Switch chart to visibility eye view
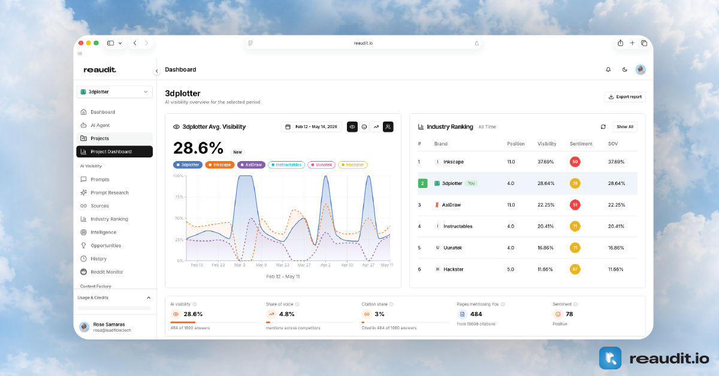Image resolution: width=719 pixels, height=376 pixels. click(352, 127)
